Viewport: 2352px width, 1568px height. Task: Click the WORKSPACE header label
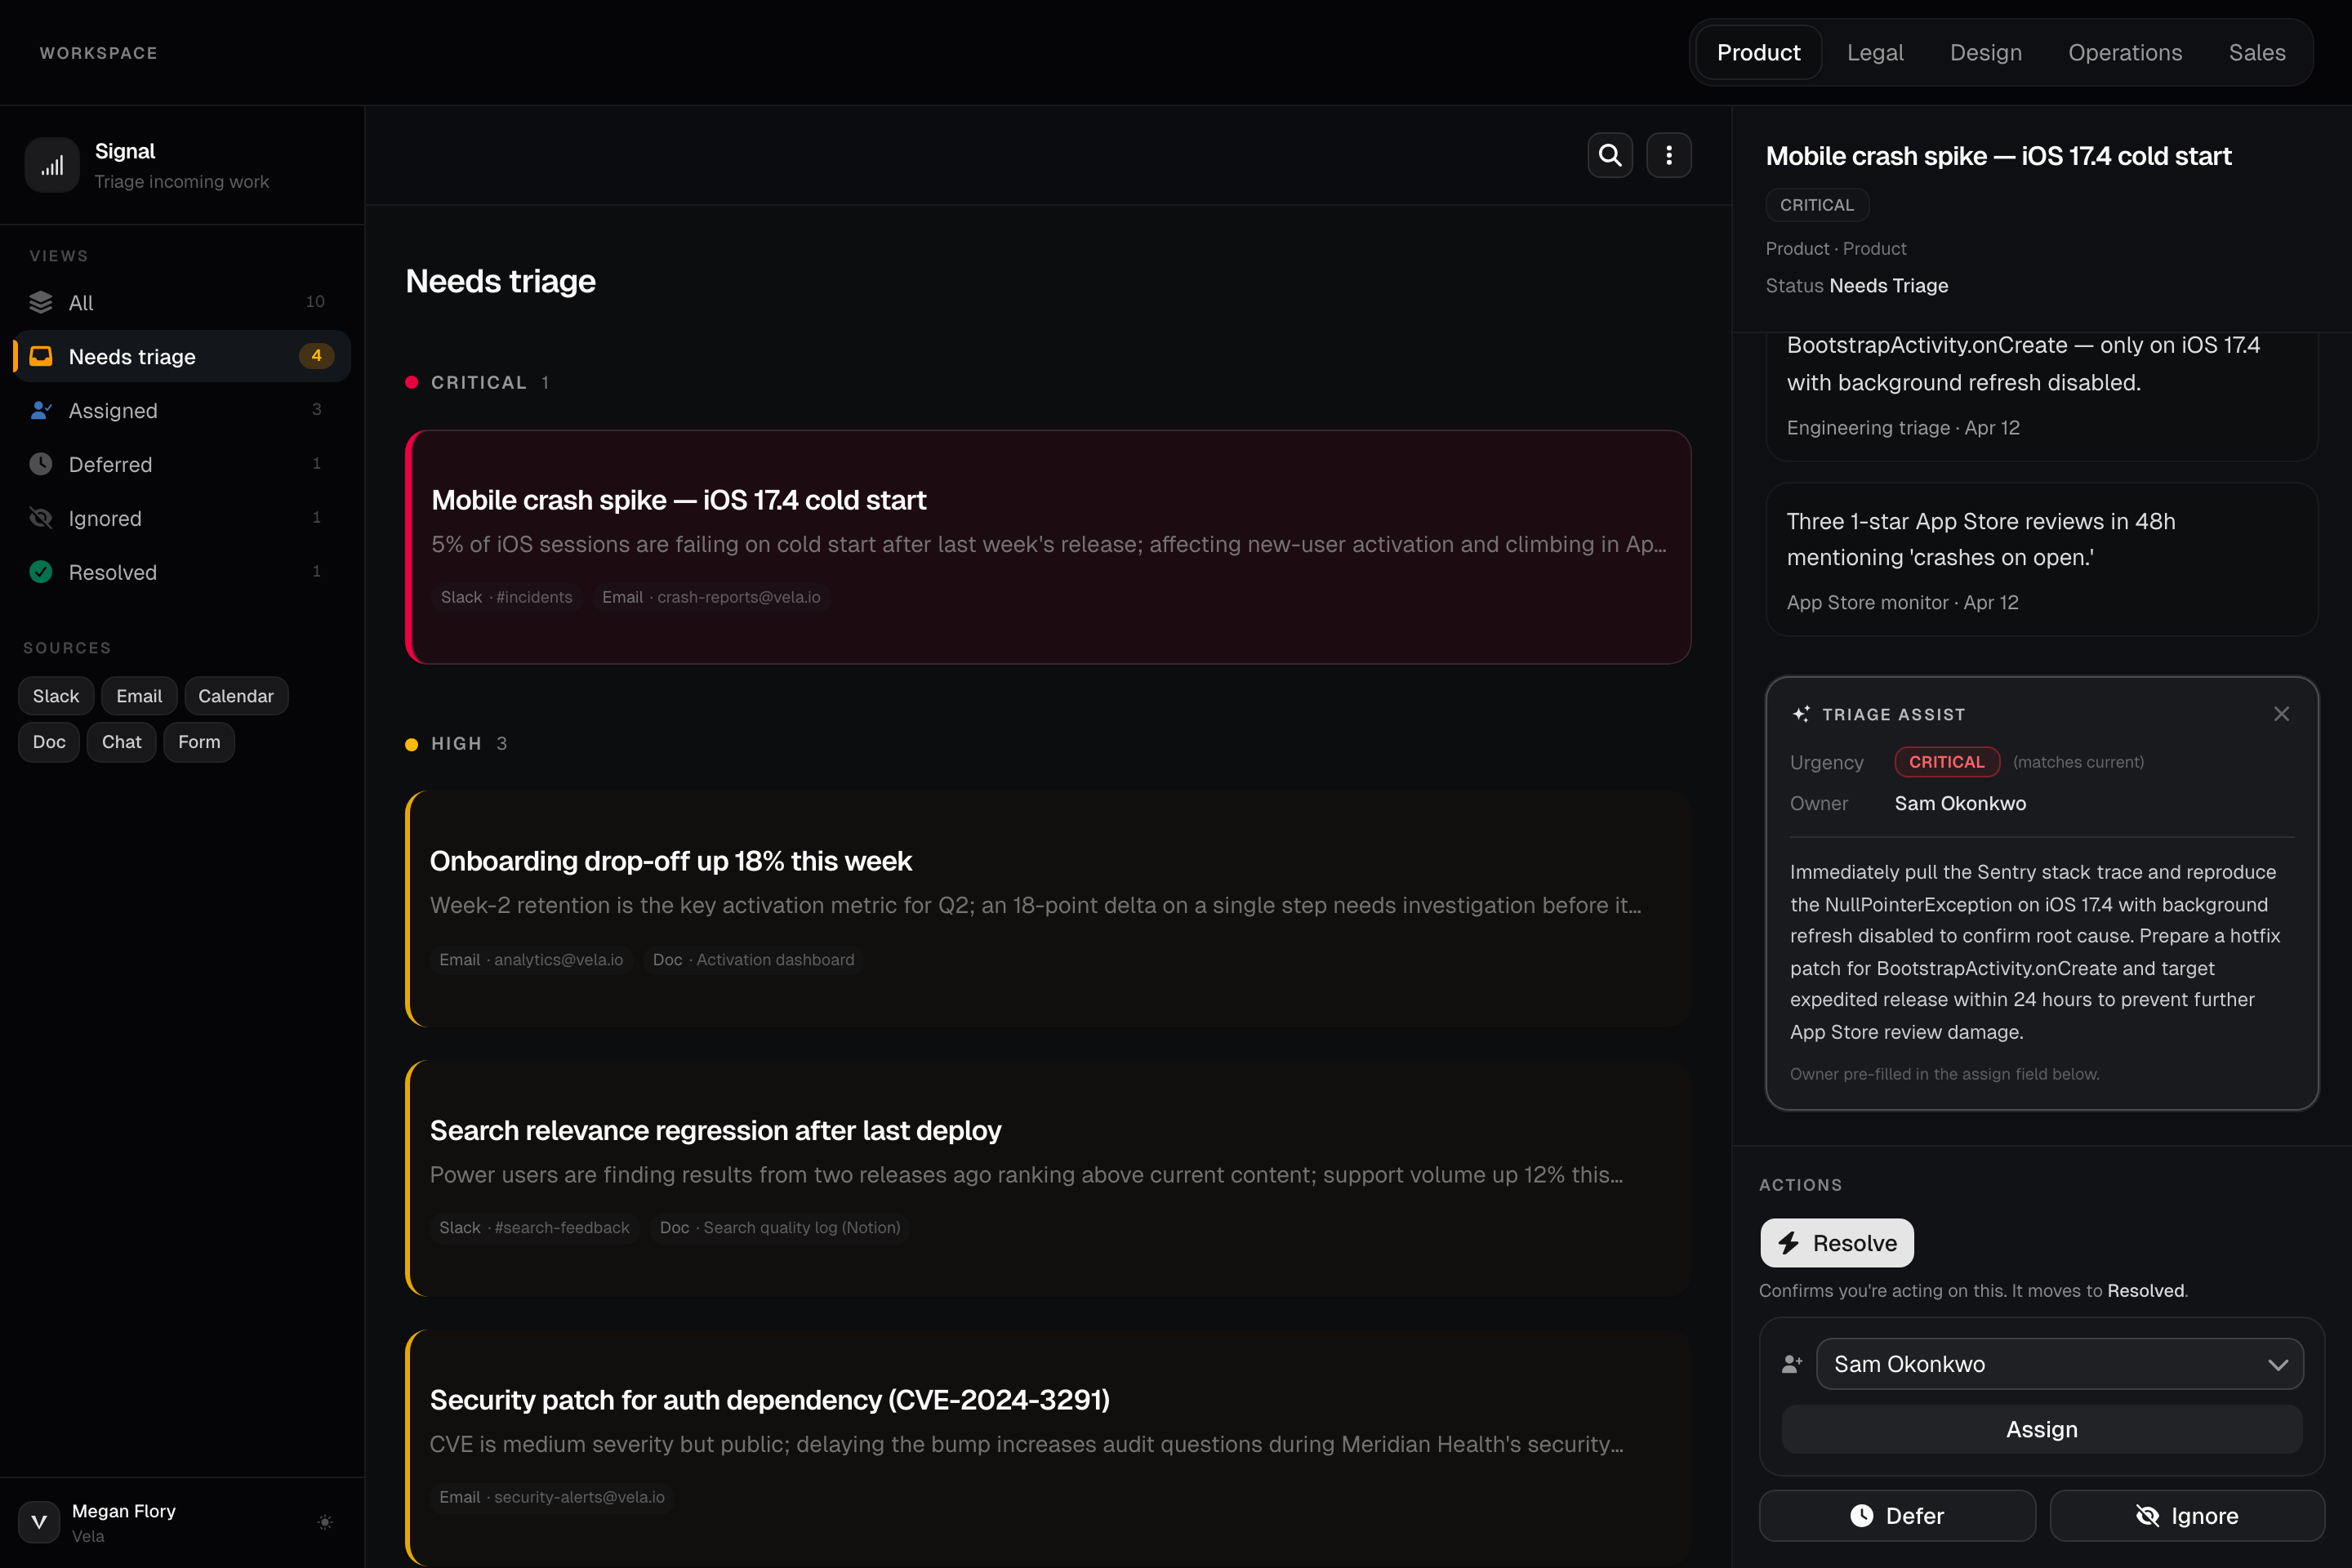[99, 53]
